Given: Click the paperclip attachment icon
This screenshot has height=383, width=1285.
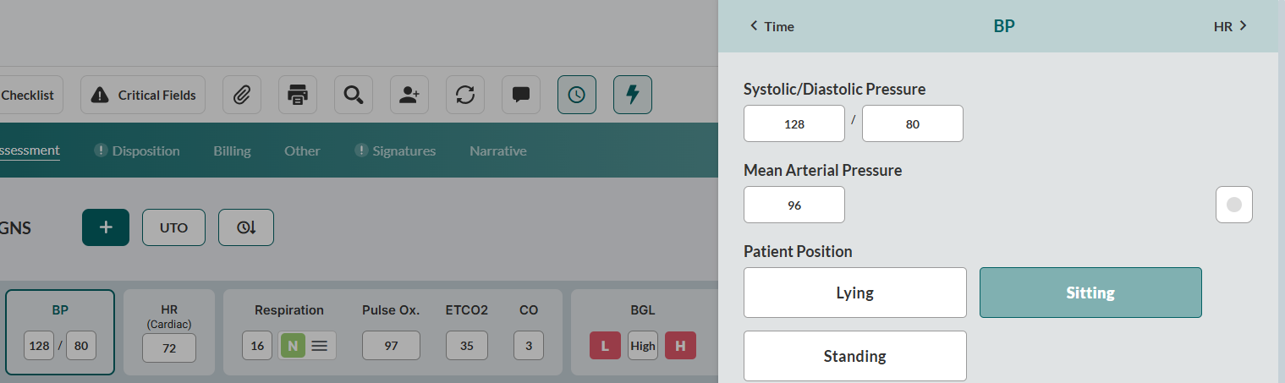Looking at the screenshot, I should click(242, 95).
